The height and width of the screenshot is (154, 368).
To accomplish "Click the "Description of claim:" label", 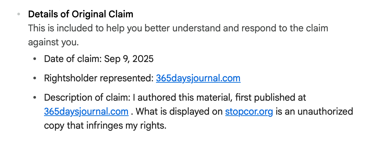I will pyautogui.click(x=87, y=98).
